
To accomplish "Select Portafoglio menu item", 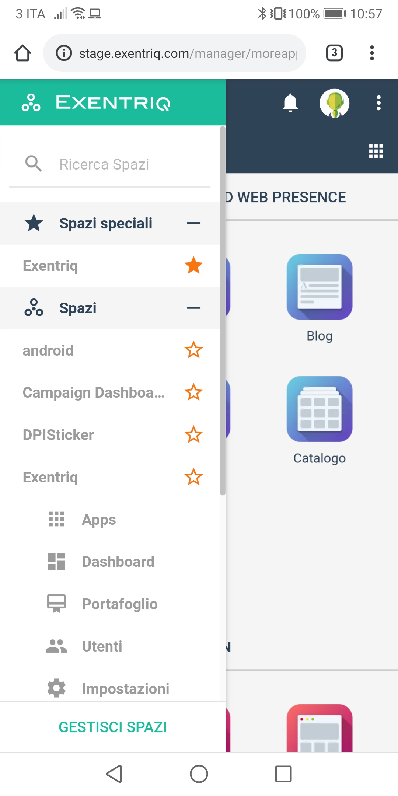I will point(119,604).
